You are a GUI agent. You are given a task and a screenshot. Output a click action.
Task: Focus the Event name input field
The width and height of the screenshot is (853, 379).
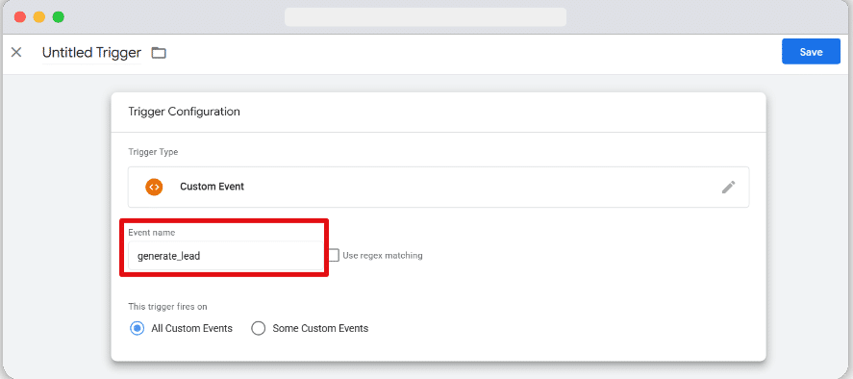point(225,255)
